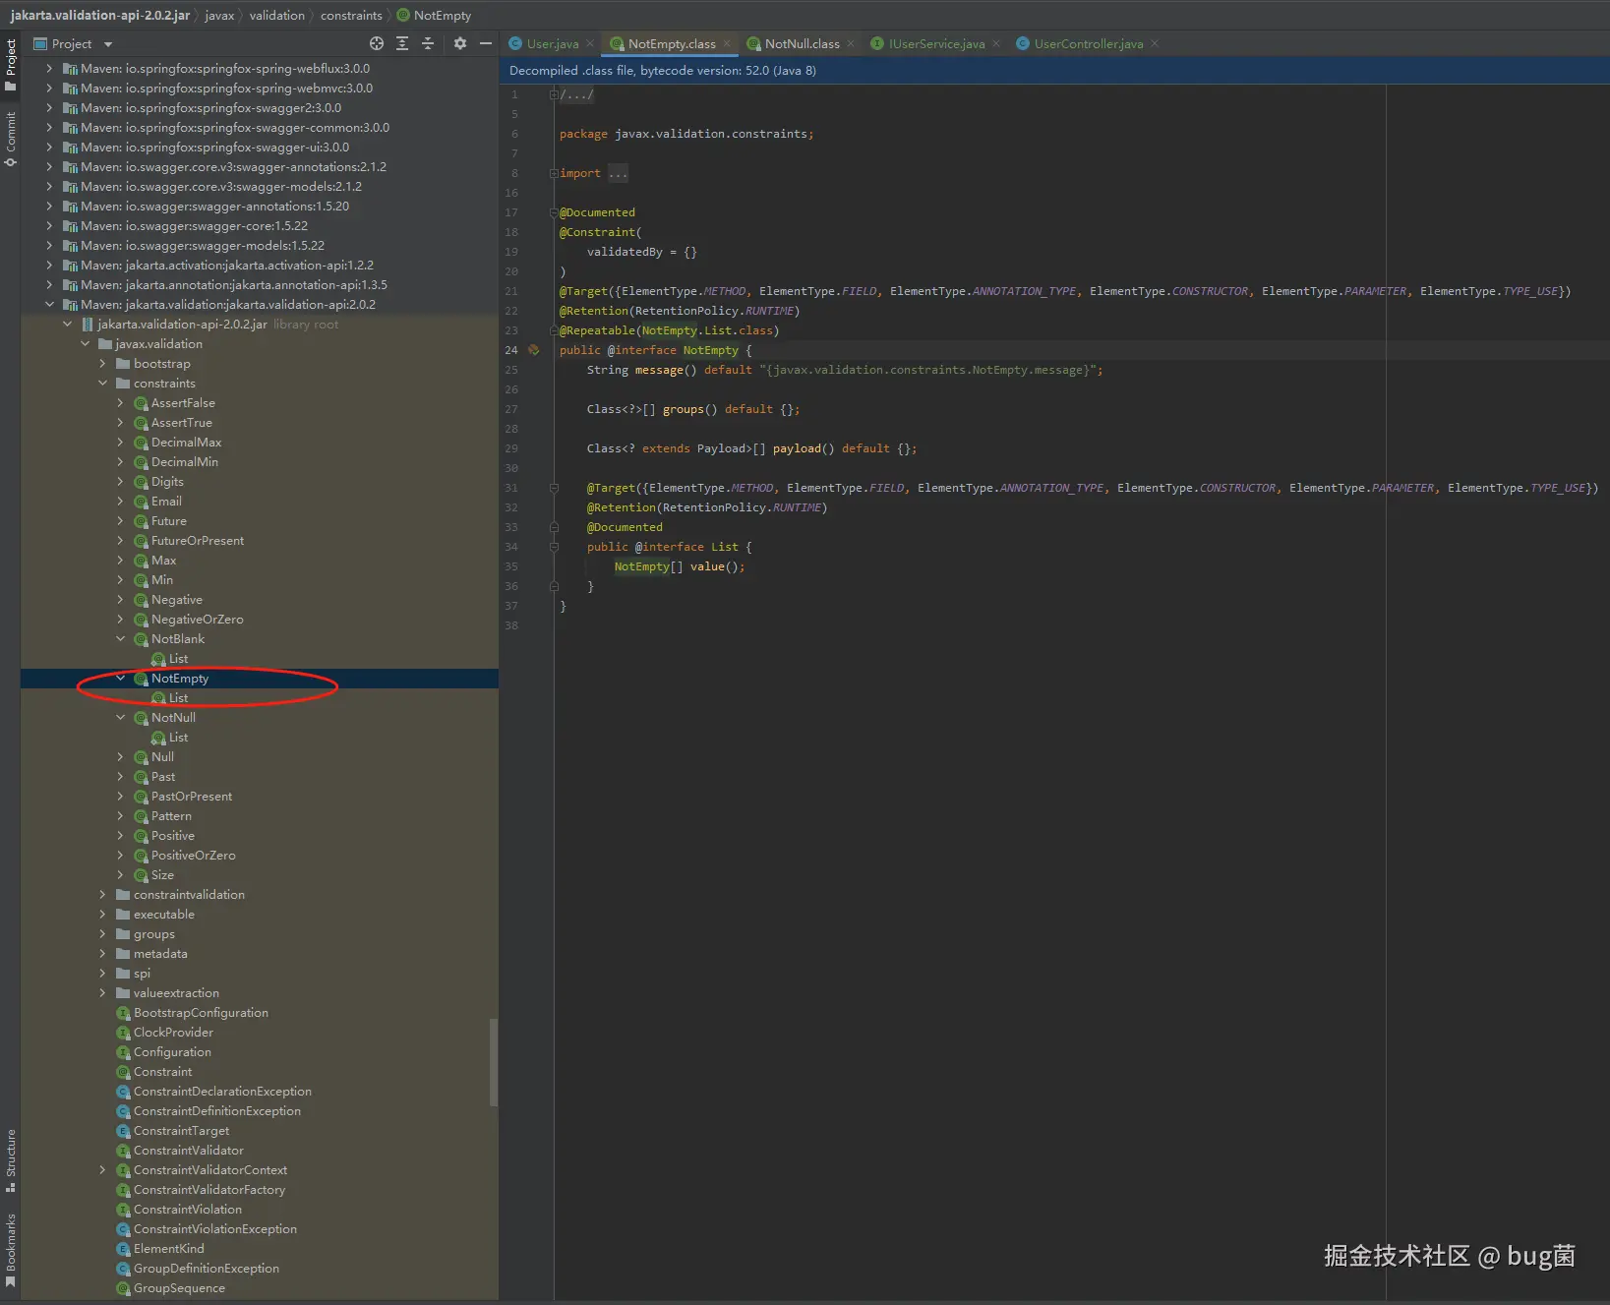
Task: Click the Project panel vertical scrollbar
Action: [494, 1062]
